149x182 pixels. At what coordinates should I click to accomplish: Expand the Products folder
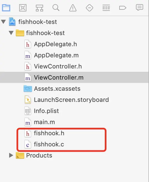pos(11,155)
